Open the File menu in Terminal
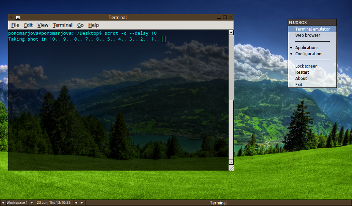 pos(15,25)
